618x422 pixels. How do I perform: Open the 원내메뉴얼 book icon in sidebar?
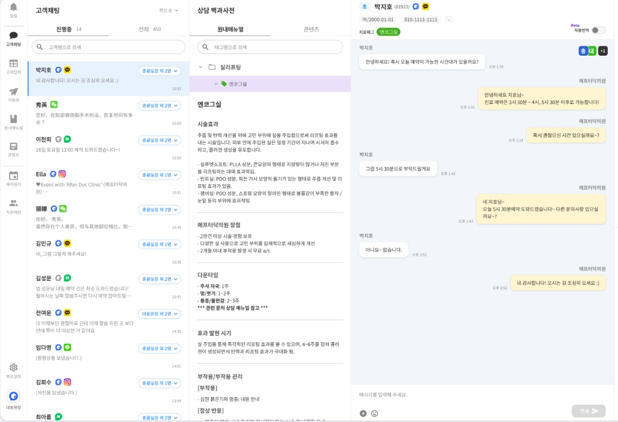(13, 119)
